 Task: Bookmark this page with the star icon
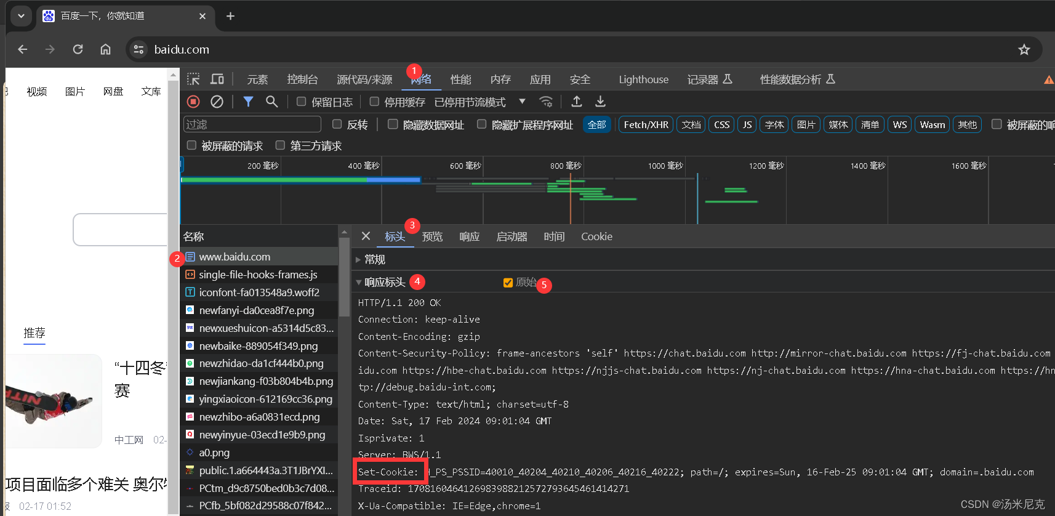point(1024,49)
